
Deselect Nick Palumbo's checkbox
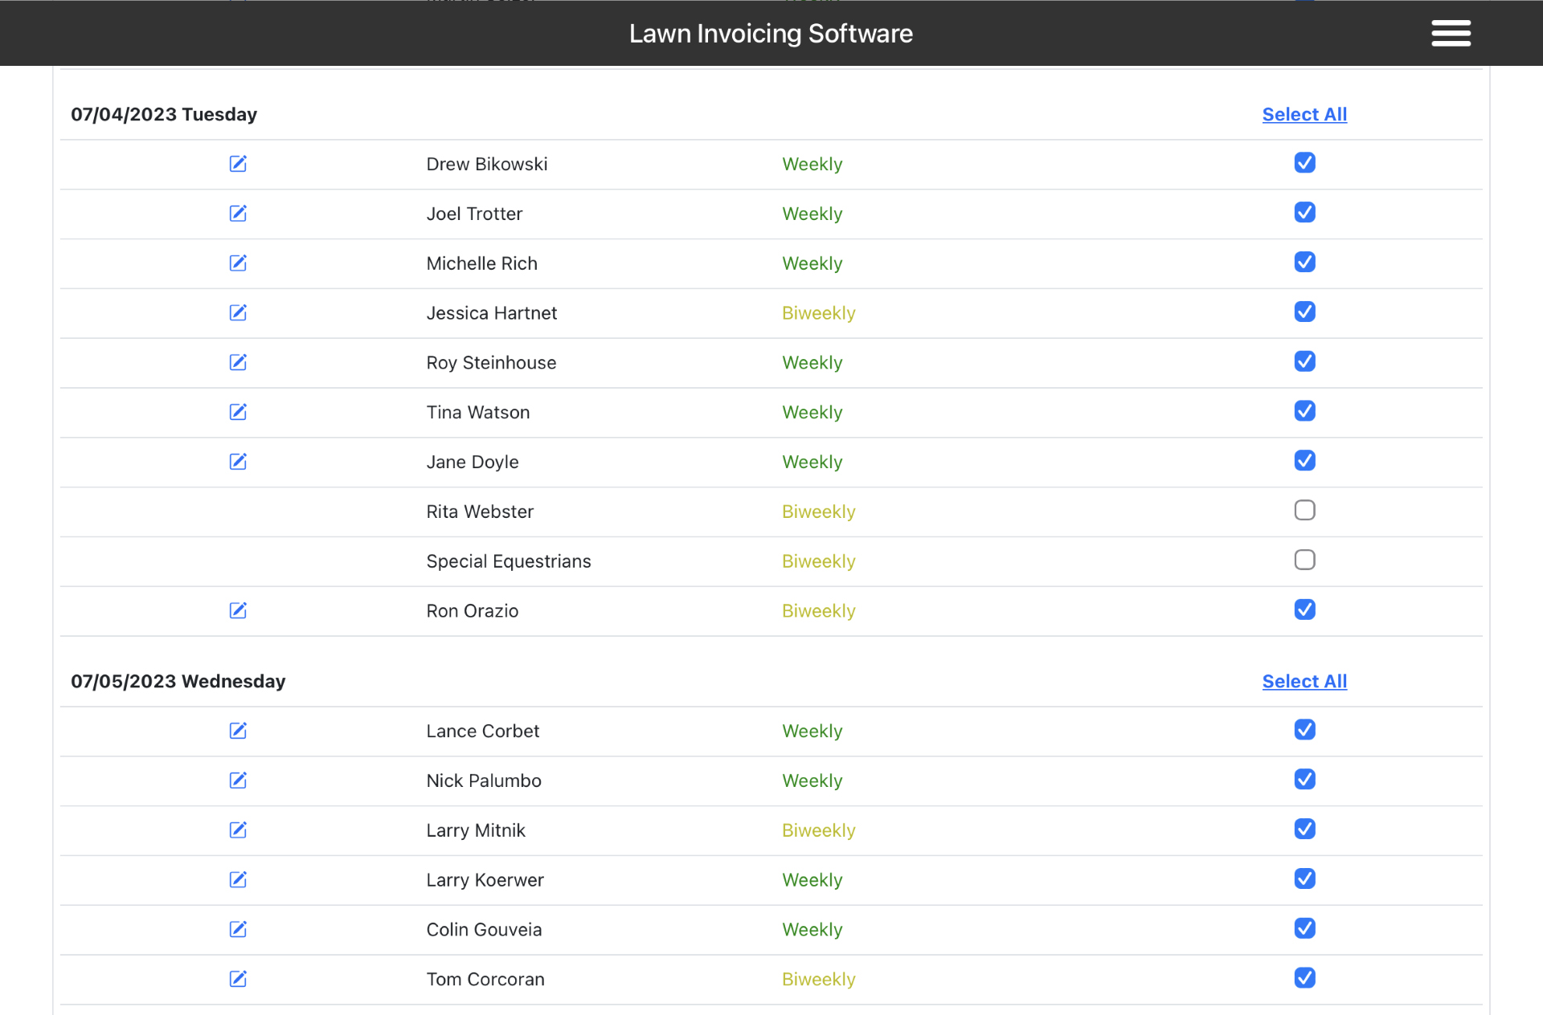click(1304, 780)
